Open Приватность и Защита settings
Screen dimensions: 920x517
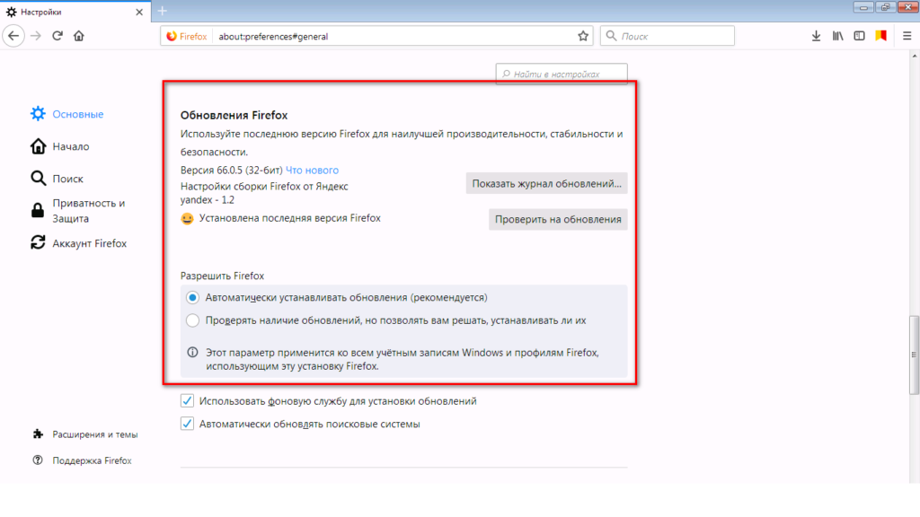click(x=78, y=210)
